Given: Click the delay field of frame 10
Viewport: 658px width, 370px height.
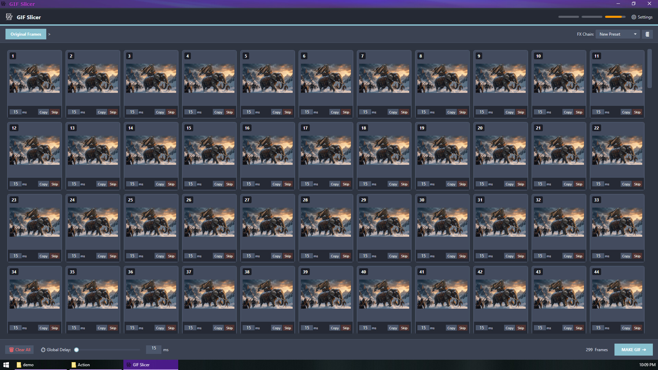Looking at the screenshot, I should click(540, 112).
